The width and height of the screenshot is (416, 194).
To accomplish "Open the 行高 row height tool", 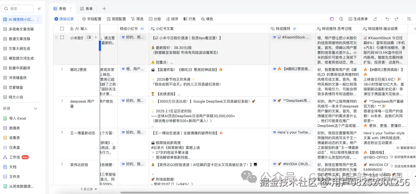I will 190,19.
